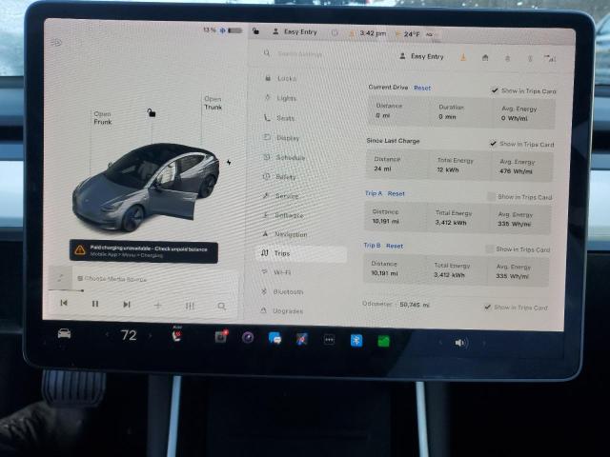Tap the HomeLink house icon
This screenshot has height=457, width=610.
coord(485,57)
